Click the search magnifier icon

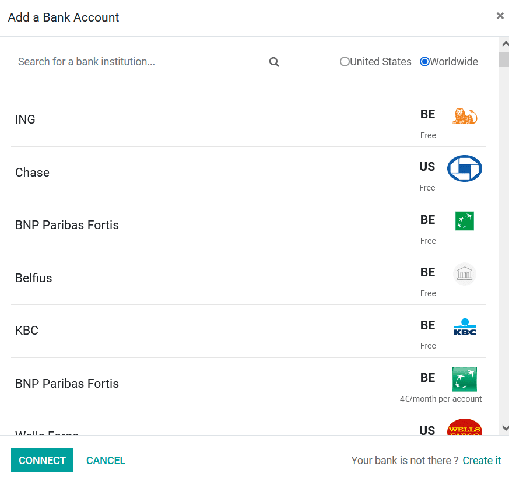[274, 62]
